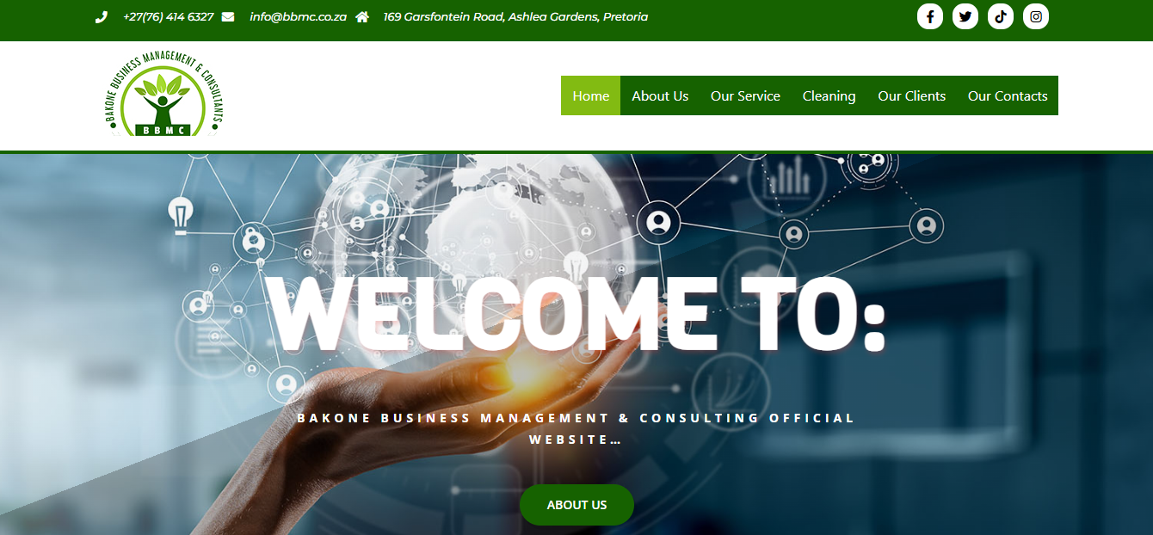This screenshot has height=535, width=1153.
Task: Open the Facebook social icon
Action: click(930, 16)
